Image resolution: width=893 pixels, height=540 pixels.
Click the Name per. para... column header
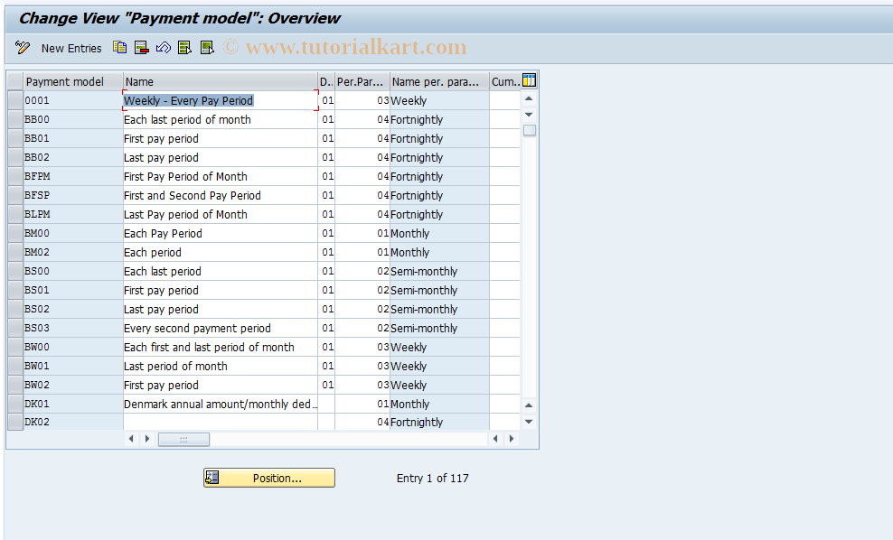(439, 81)
